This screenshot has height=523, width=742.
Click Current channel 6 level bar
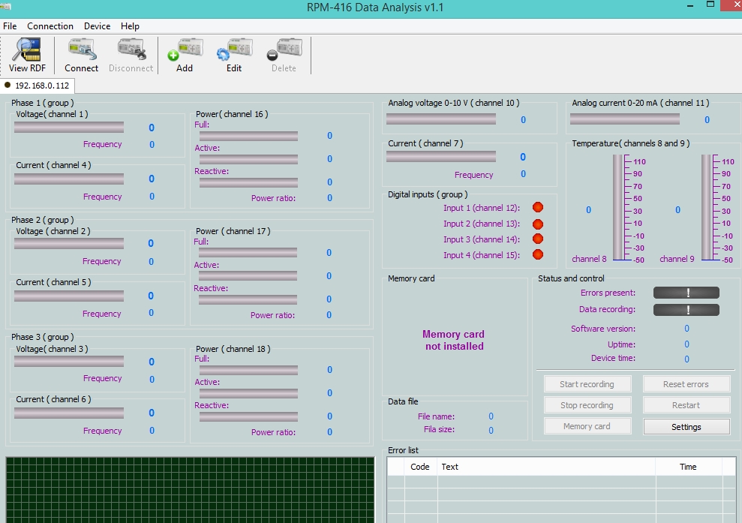point(69,413)
